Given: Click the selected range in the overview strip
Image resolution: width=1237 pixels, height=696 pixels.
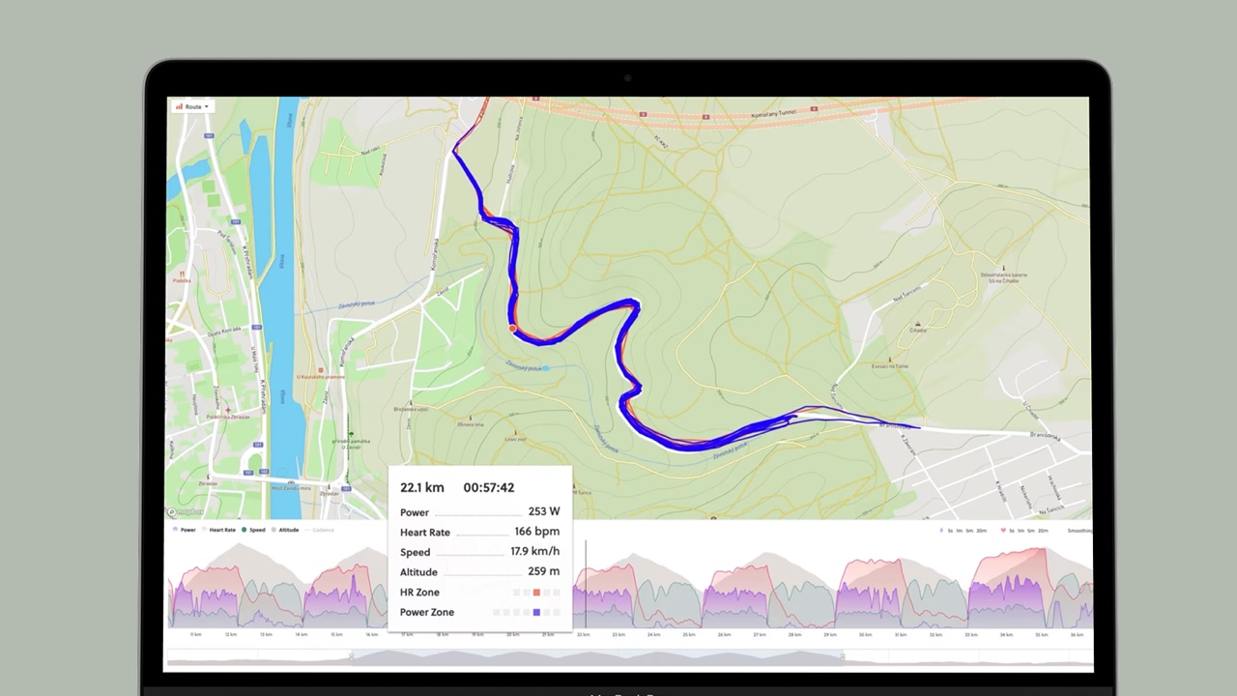Looking at the screenshot, I should [x=597, y=657].
